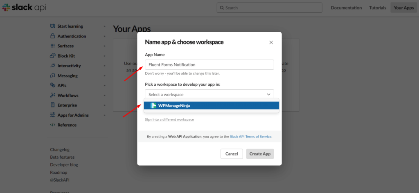Click the search magnifier icon

(222, 8)
